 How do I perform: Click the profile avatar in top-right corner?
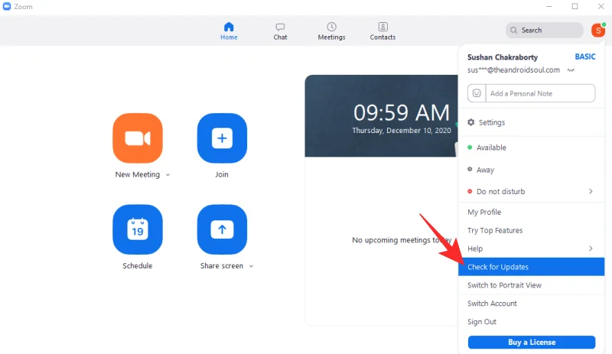pos(597,30)
